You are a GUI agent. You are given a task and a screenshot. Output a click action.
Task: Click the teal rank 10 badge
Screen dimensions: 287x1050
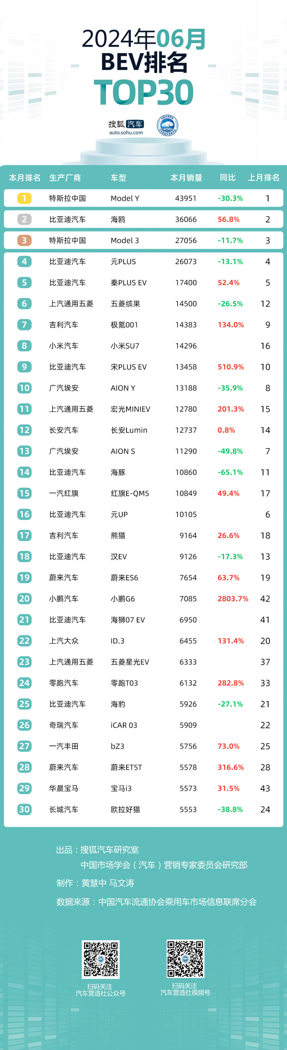tap(24, 388)
